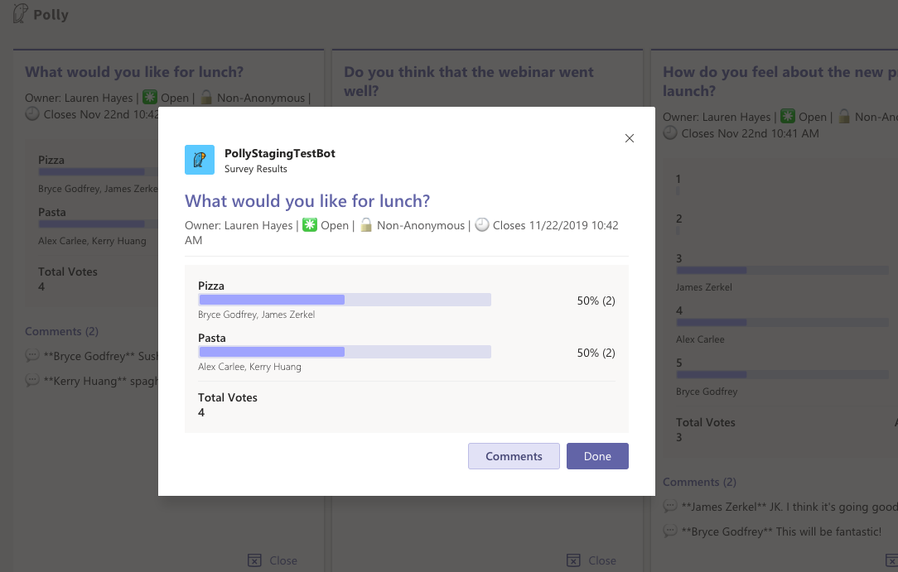
Task: Click the green Open icon on the launch card
Action: 788,116
